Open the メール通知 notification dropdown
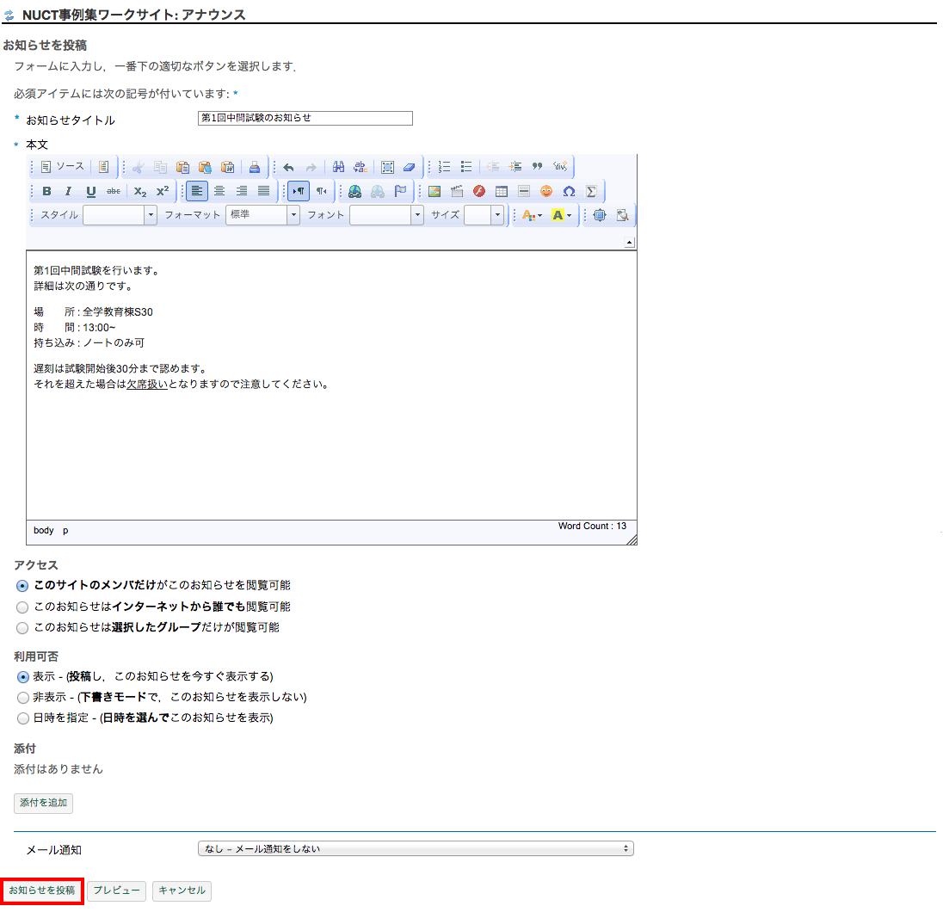 click(x=416, y=849)
